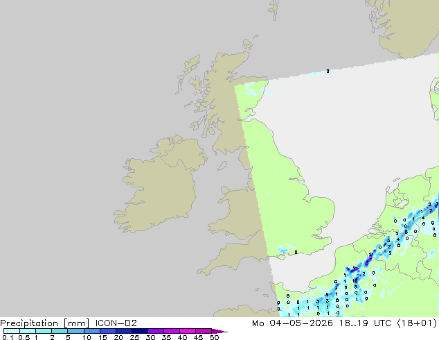Click the legend swatch between 5 and 10
Viewport: 439px width, 340px height.
coord(76,331)
